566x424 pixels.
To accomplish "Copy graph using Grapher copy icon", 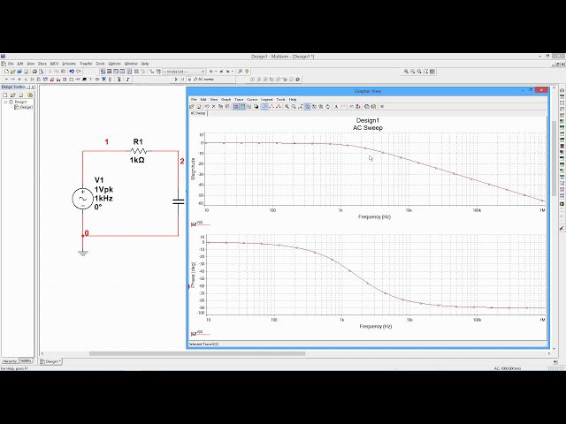I will tap(220, 107).
